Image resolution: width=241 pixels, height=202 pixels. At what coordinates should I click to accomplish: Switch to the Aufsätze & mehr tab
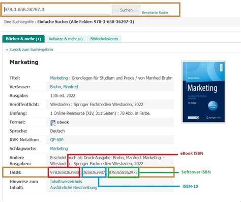coord(66,39)
